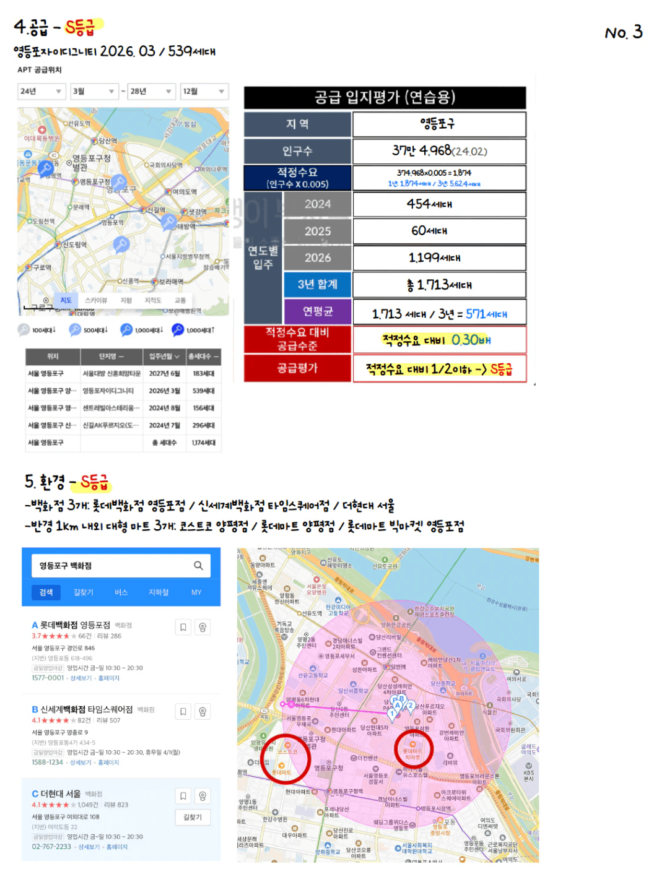The width and height of the screenshot is (672, 882).
Task: Open 상세보기 for 롯데백화점 영등포점
Action: [82, 678]
